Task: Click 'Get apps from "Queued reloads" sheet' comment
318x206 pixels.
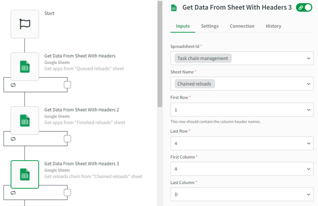Action: (x=84, y=69)
